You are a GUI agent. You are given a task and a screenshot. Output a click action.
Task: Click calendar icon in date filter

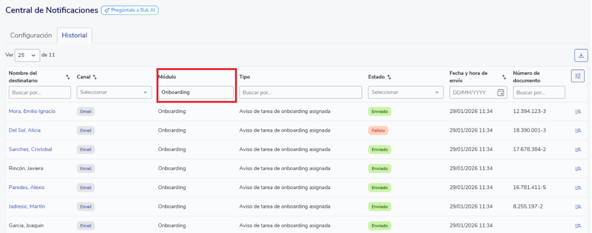[500, 92]
